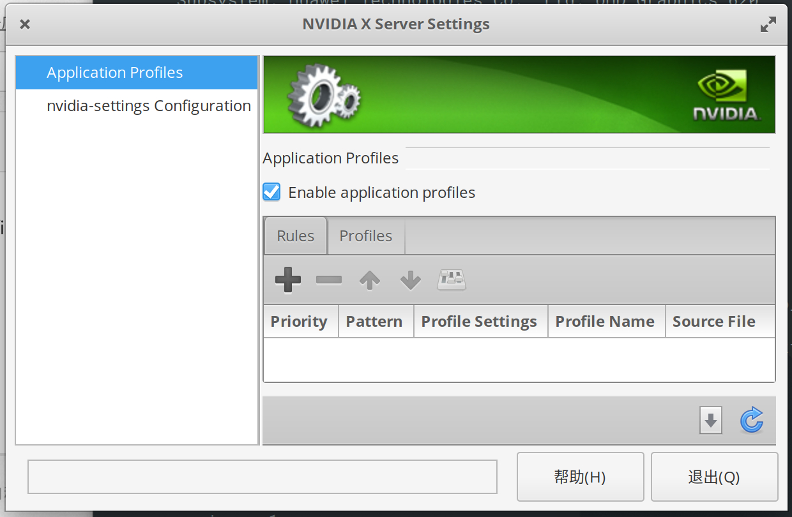Click the add rule plus icon

click(287, 280)
